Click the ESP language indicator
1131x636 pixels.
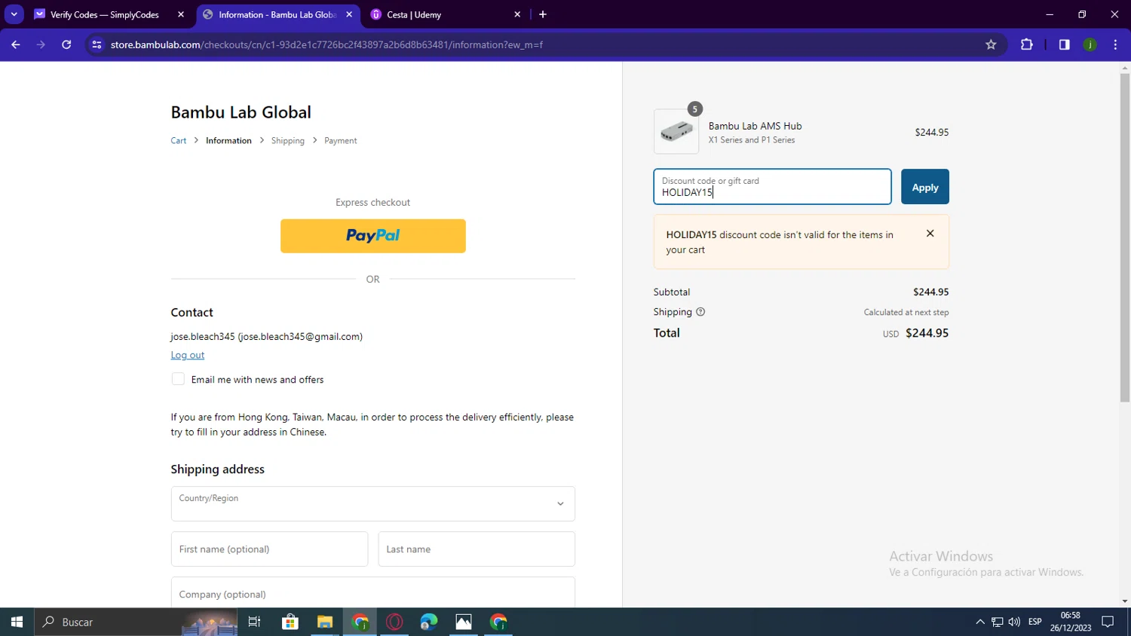tap(1034, 622)
